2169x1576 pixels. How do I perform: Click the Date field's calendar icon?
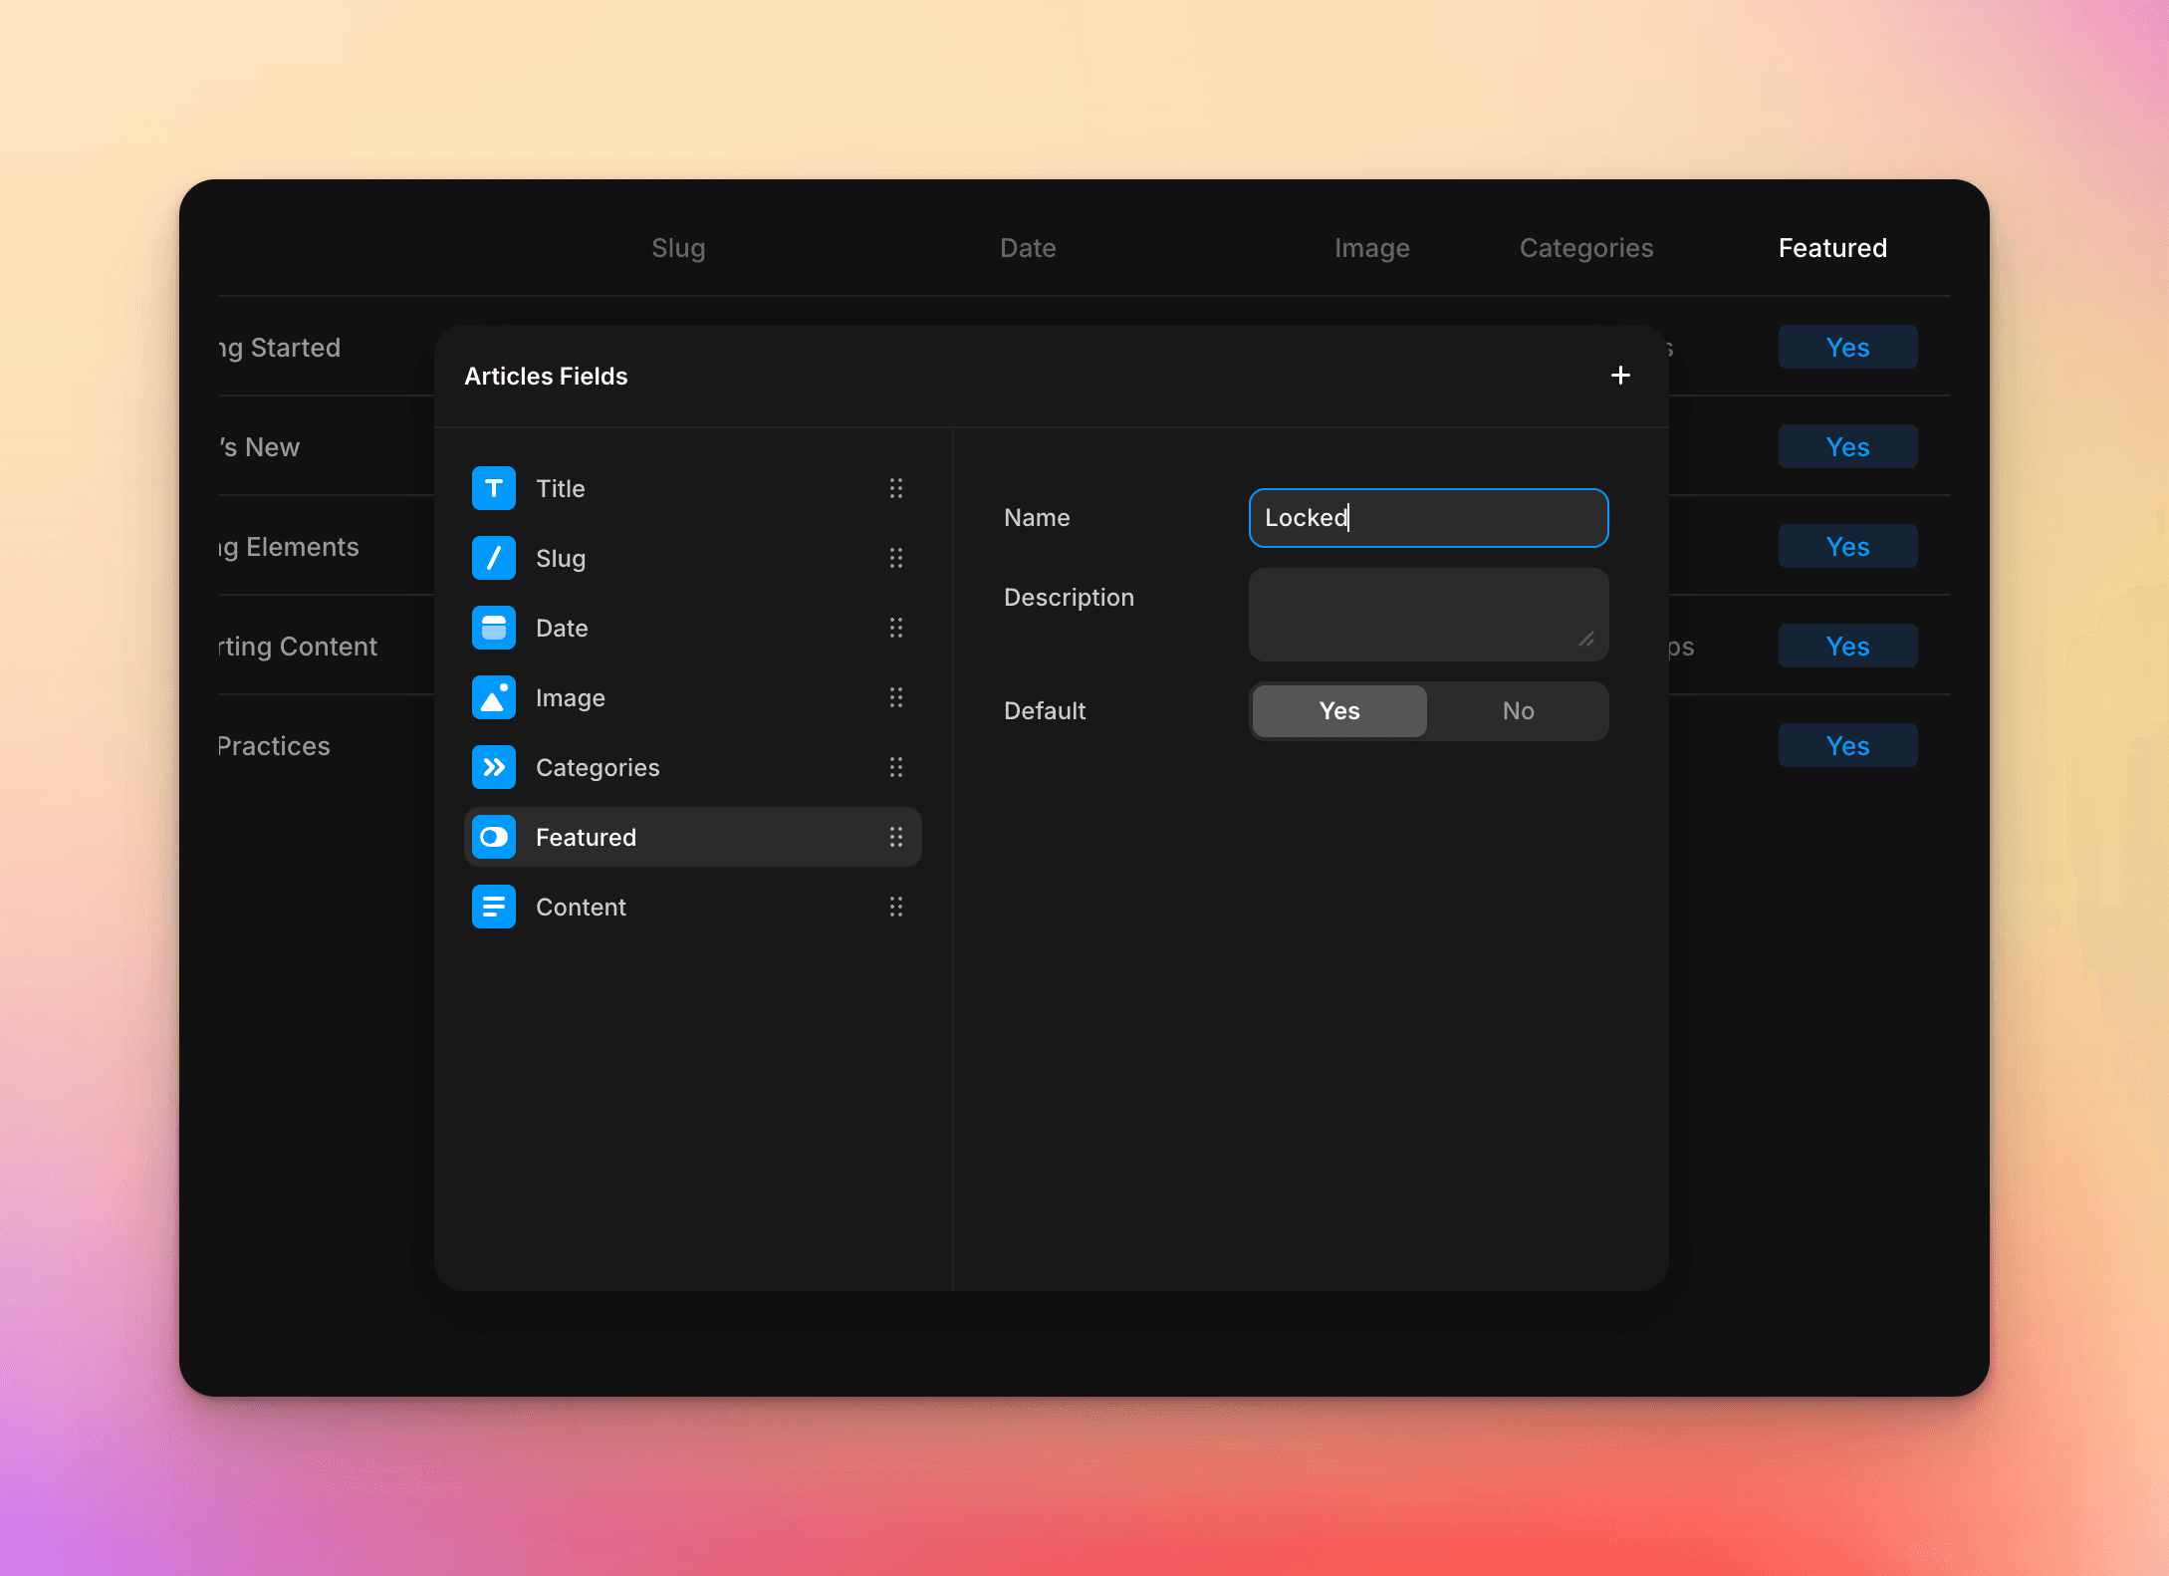coord(494,628)
